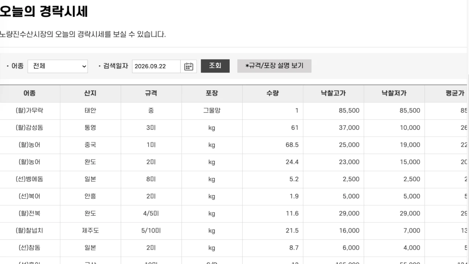Click low bid 7,000 cell
Image resolution: width=469 pixels, height=264 pixels.
pyautogui.click(x=394, y=231)
